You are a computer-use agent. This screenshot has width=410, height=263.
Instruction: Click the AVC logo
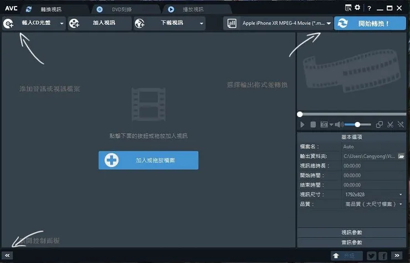point(11,8)
